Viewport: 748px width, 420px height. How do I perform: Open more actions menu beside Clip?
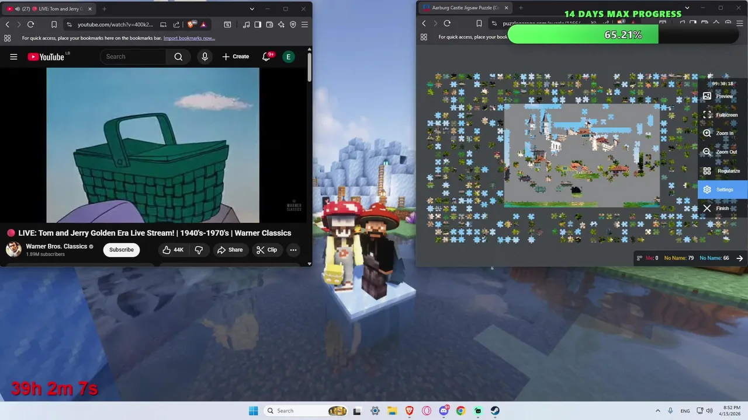(293, 250)
